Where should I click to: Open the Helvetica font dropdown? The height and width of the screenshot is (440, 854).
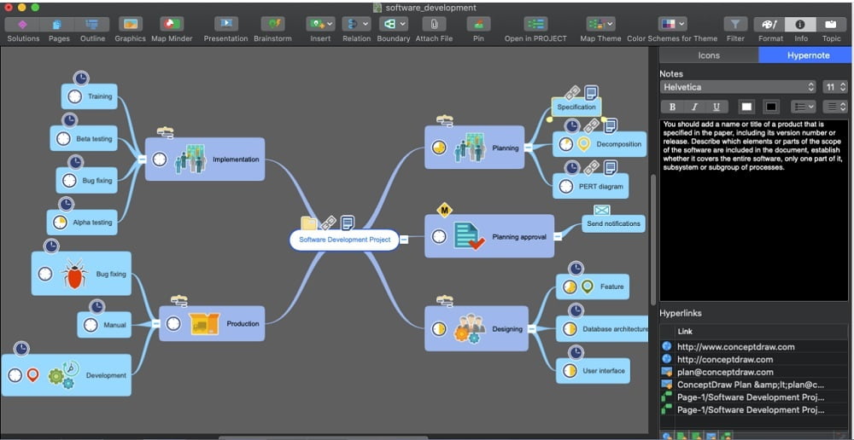pos(739,87)
